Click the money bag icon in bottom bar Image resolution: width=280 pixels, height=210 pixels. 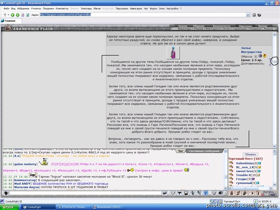[232, 193]
